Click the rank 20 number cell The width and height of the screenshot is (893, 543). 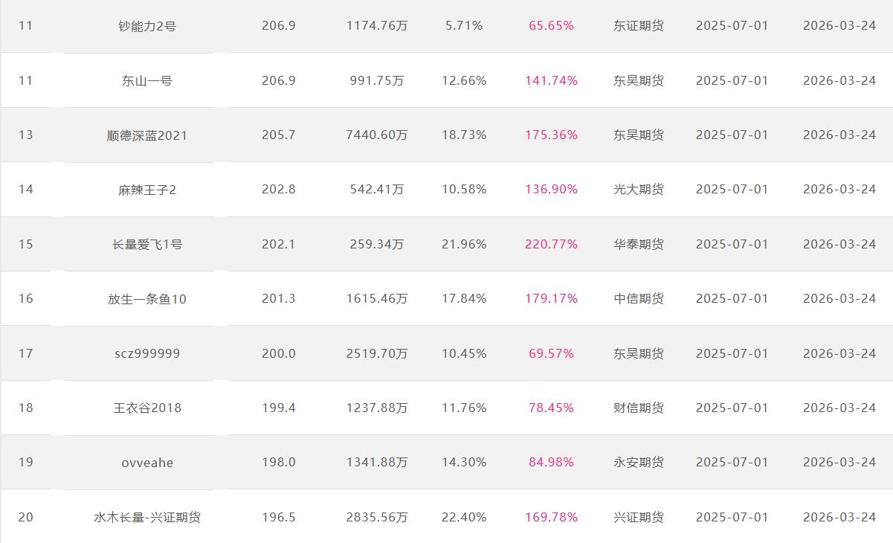pos(26,517)
